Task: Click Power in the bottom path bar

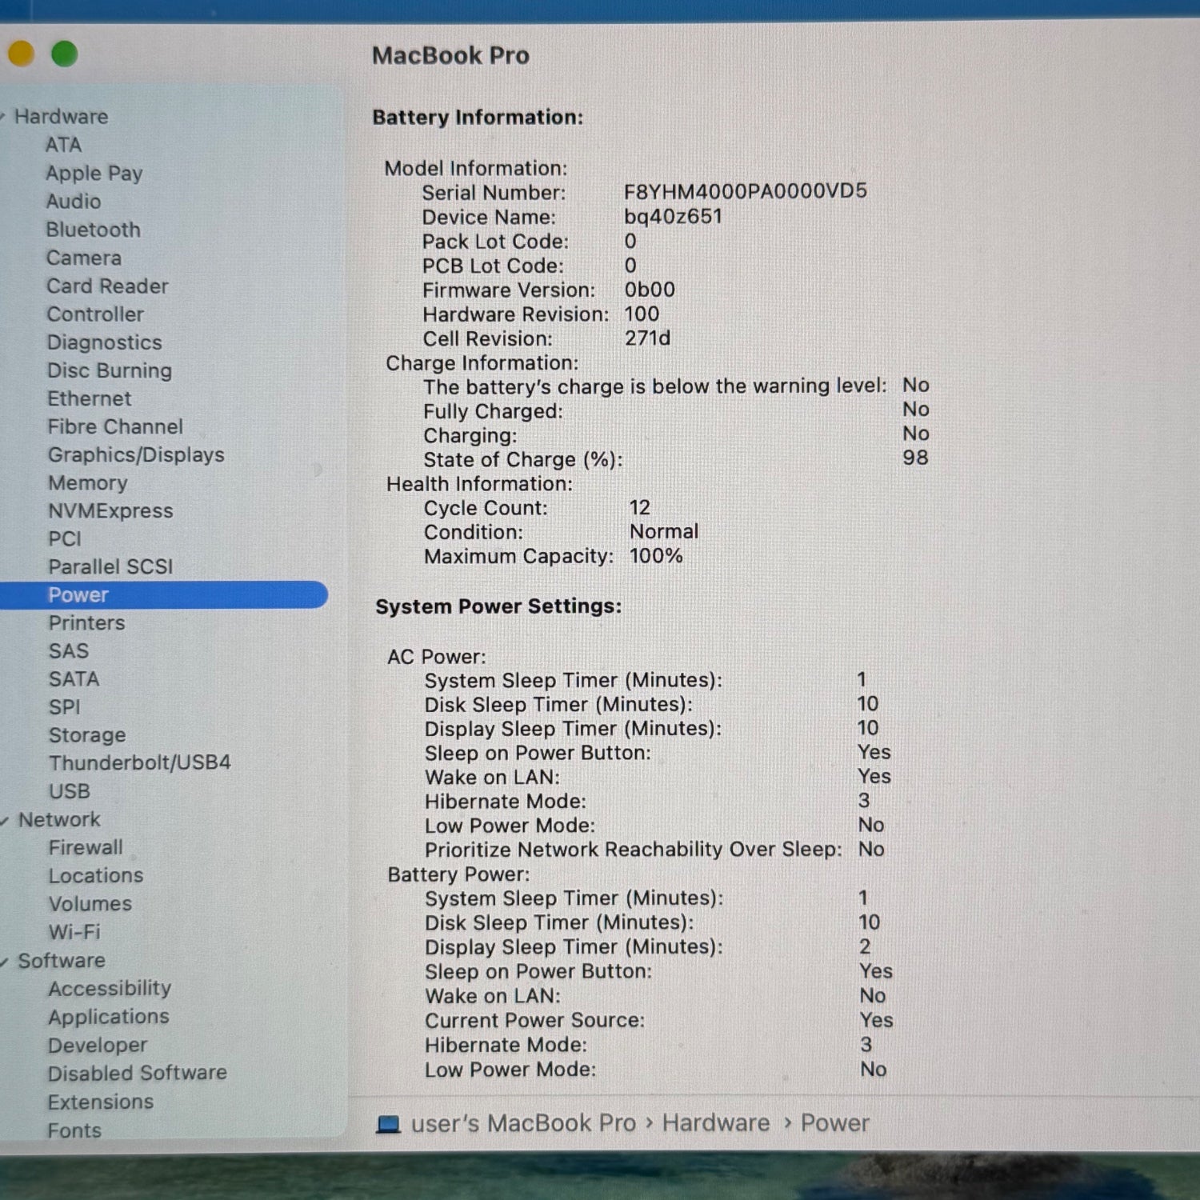Action: tap(835, 1123)
